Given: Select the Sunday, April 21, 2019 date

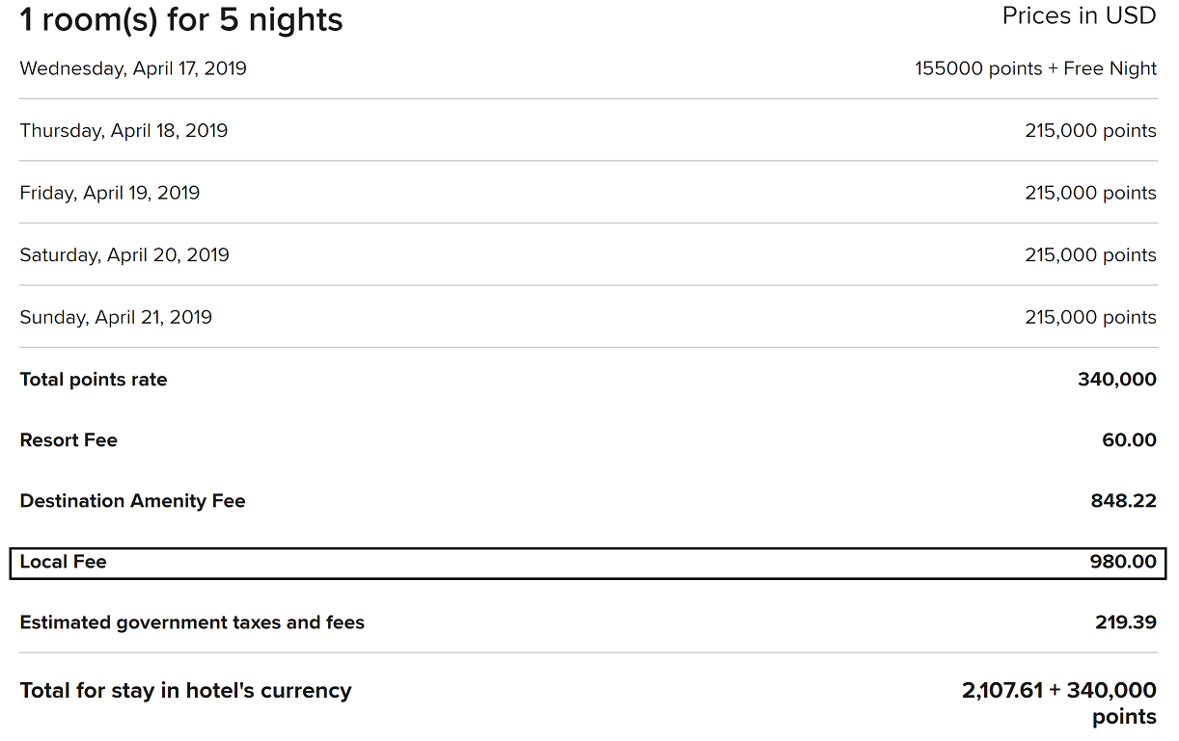Looking at the screenshot, I should (x=116, y=317).
